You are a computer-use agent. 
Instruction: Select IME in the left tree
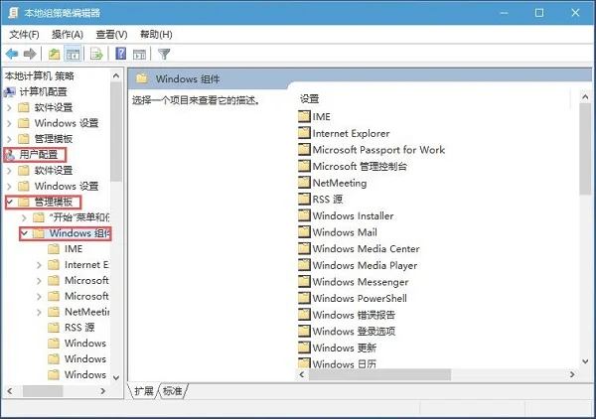74,249
